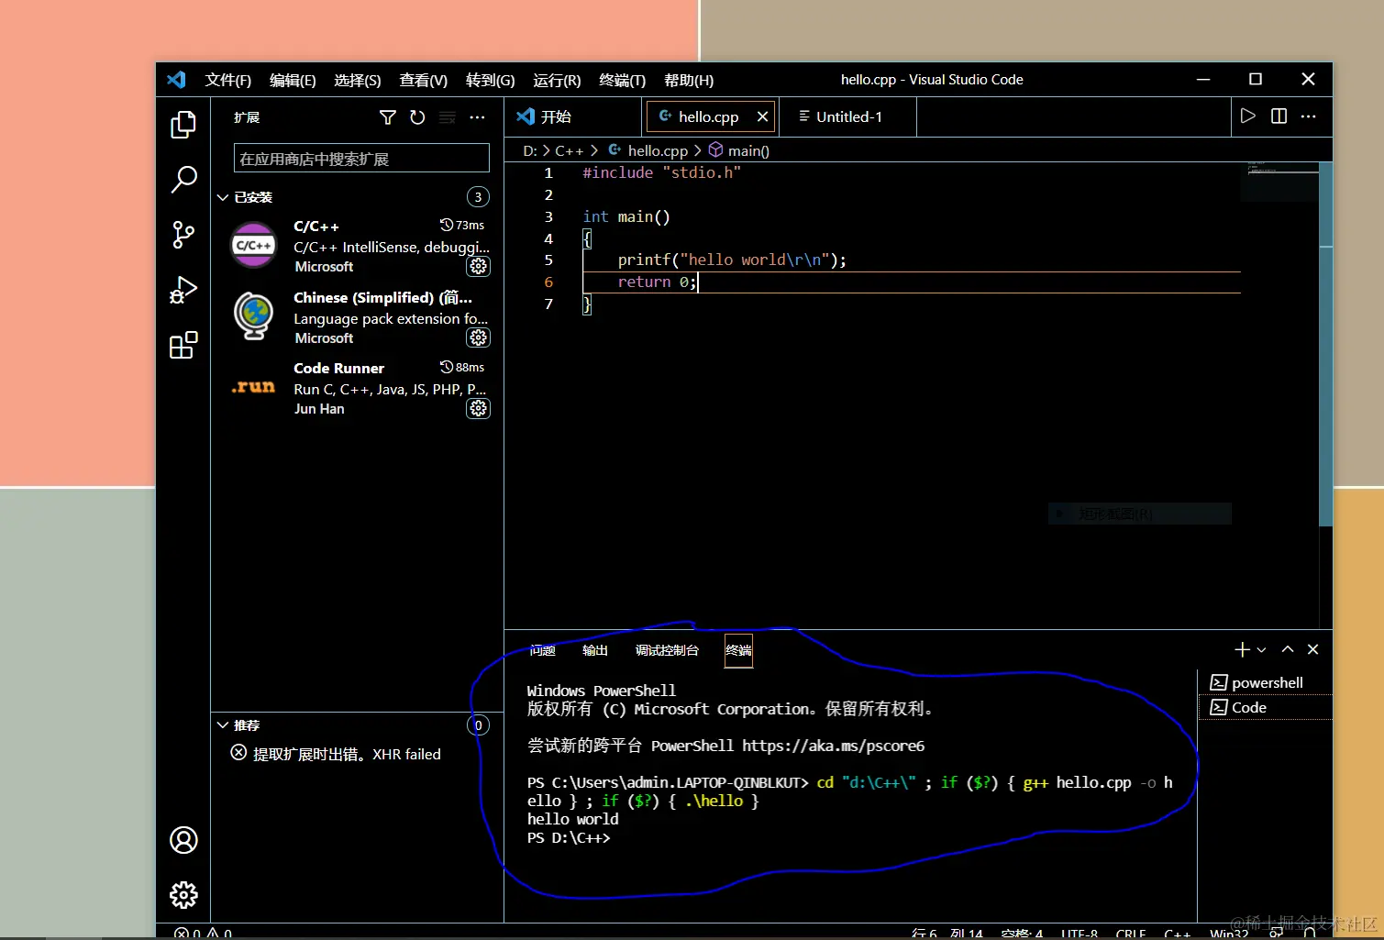Collapse the 推荐 section
Image resolution: width=1384 pixels, height=940 pixels.
tap(223, 725)
